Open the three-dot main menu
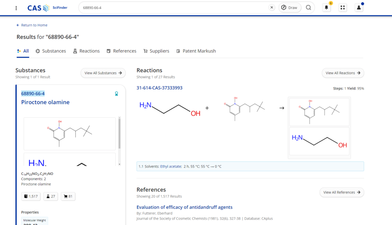Viewport: 392px width, 225px height. tap(16, 8)
